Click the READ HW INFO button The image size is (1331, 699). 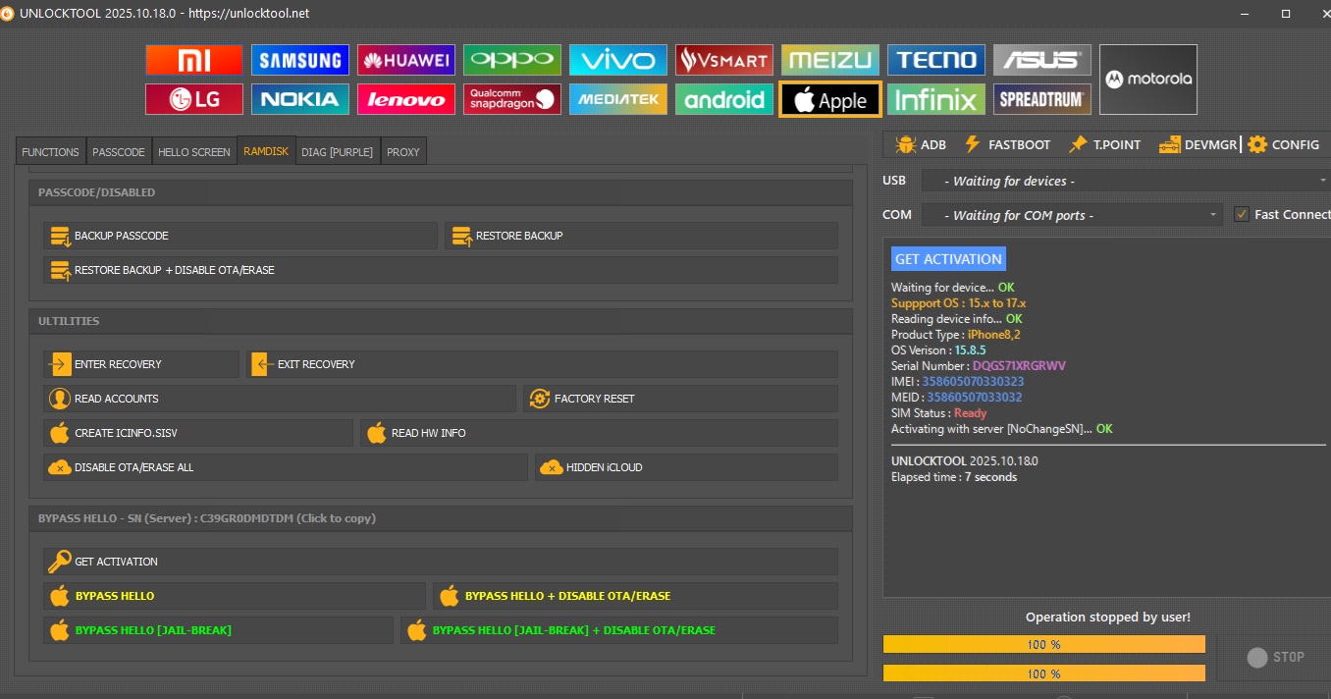pyautogui.click(x=599, y=433)
